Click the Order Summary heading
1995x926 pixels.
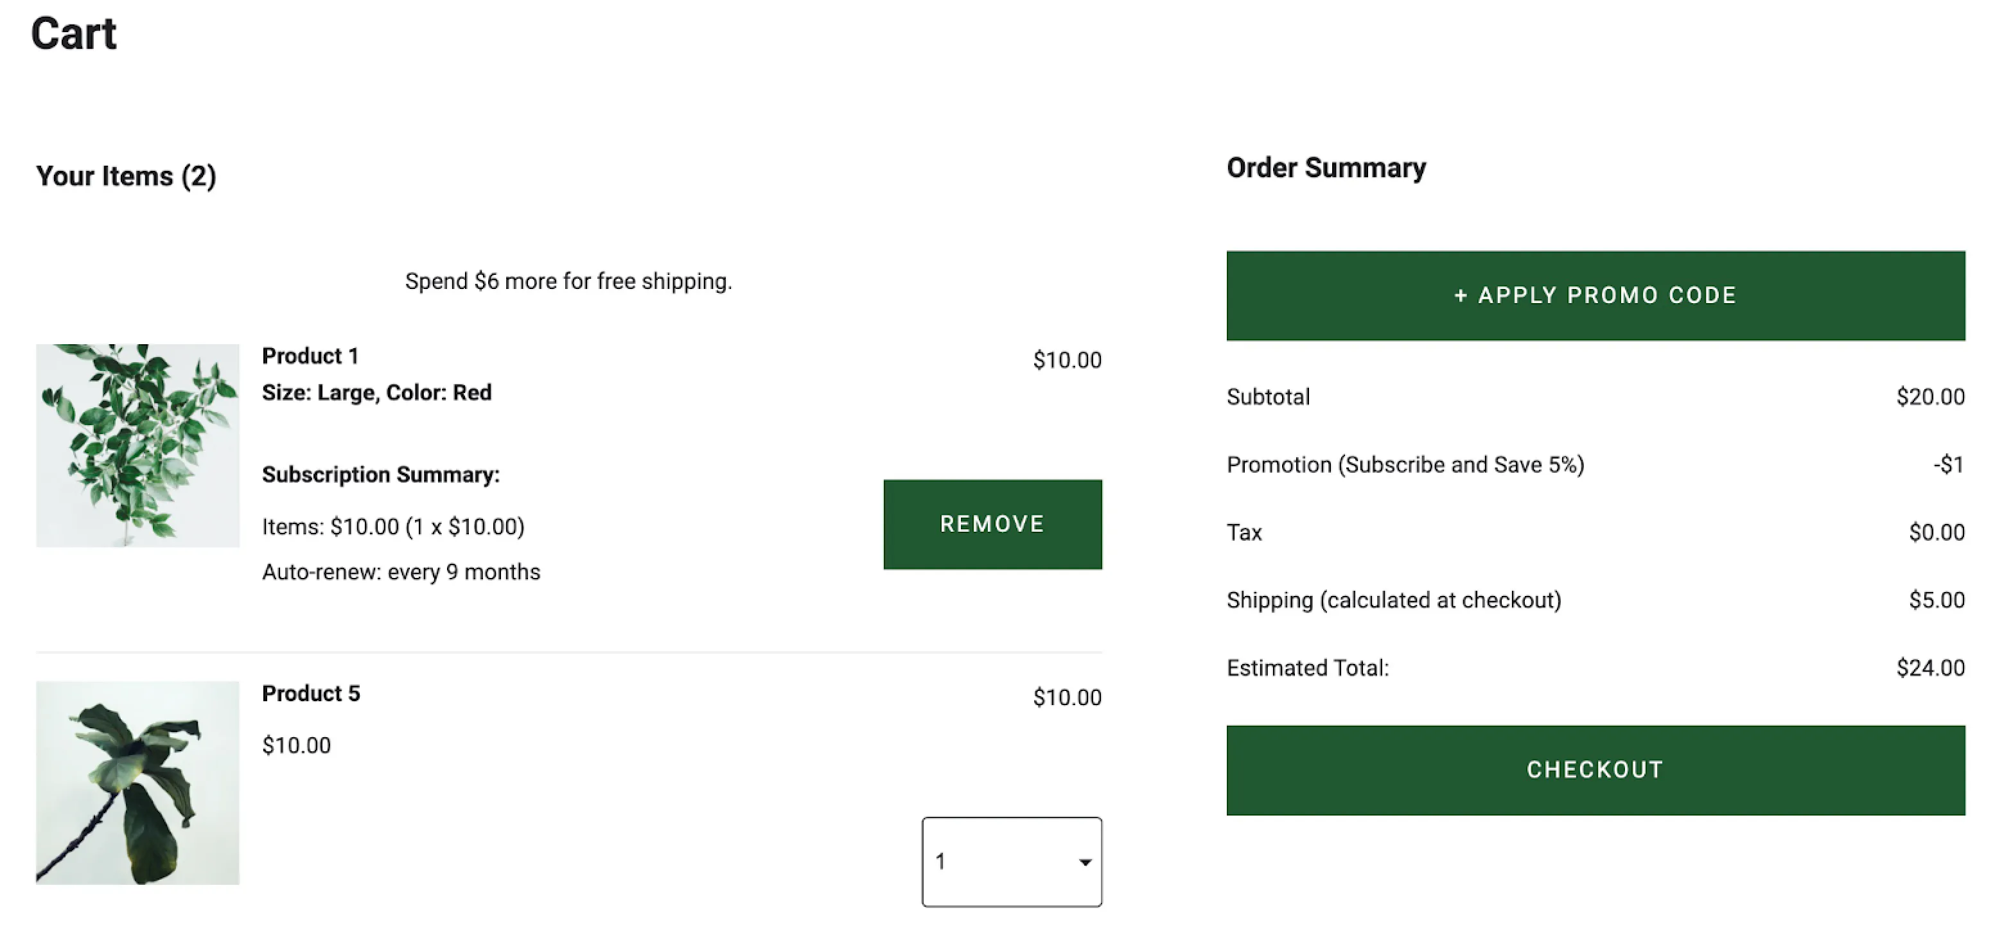pyautogui.click(x=1326, y=168)
